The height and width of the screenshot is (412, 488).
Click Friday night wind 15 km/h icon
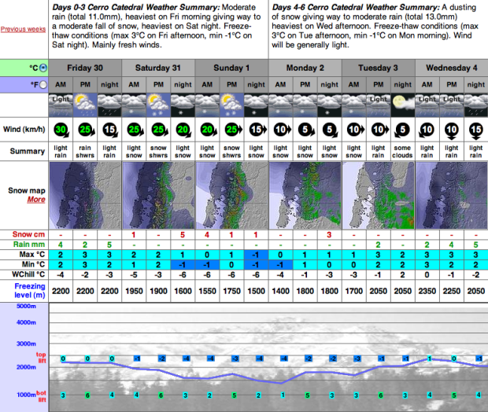pos(110,130)
